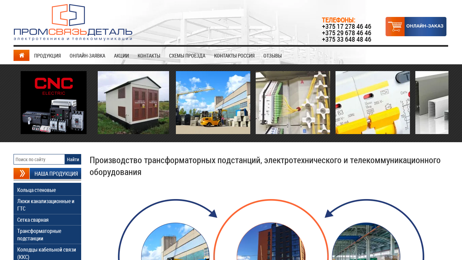
Task: Click the orange home icon button
Action: pos(21,55)
